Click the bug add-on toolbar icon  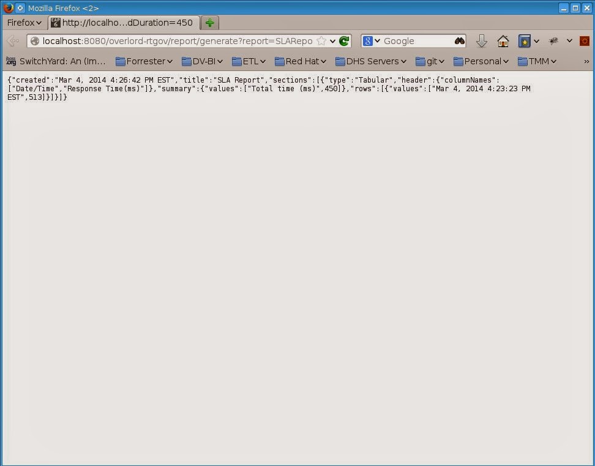point(553,41)
